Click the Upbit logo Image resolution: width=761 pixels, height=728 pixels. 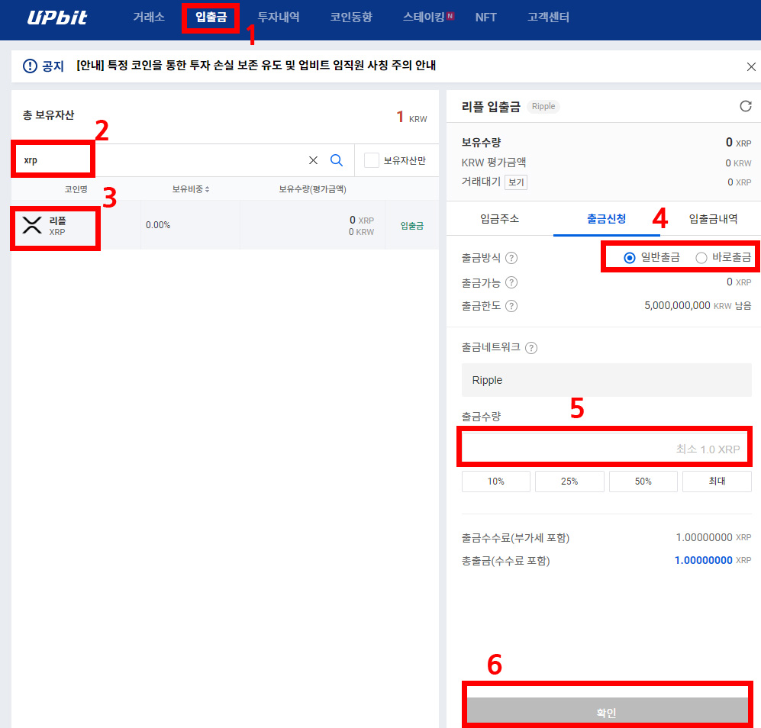coord(56,18)
